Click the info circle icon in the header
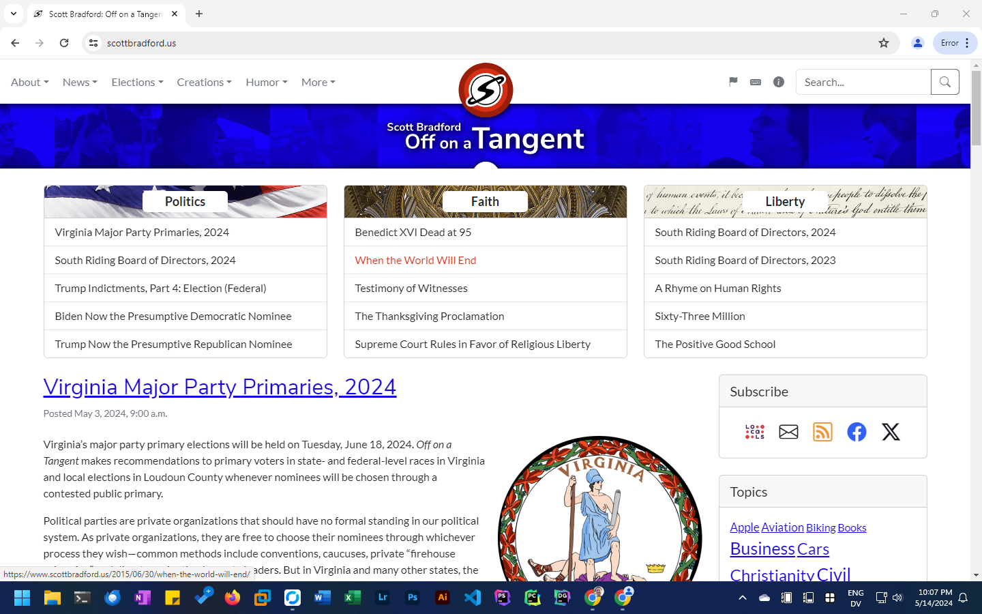Viewport: 982px width, 614px height. [779, 82]
